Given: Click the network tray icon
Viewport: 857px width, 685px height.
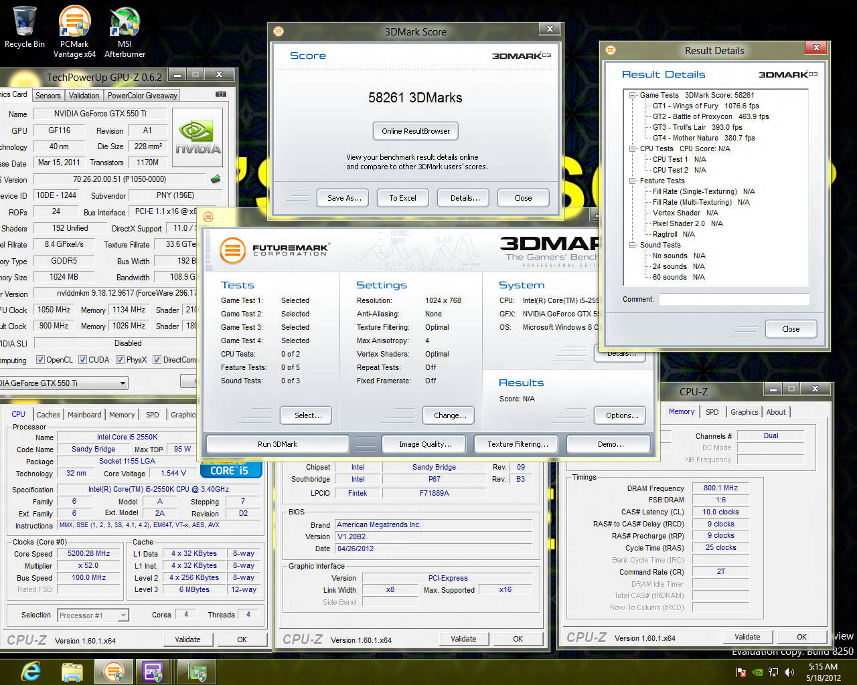Looking at the screenshot, I should click(773, 672).
